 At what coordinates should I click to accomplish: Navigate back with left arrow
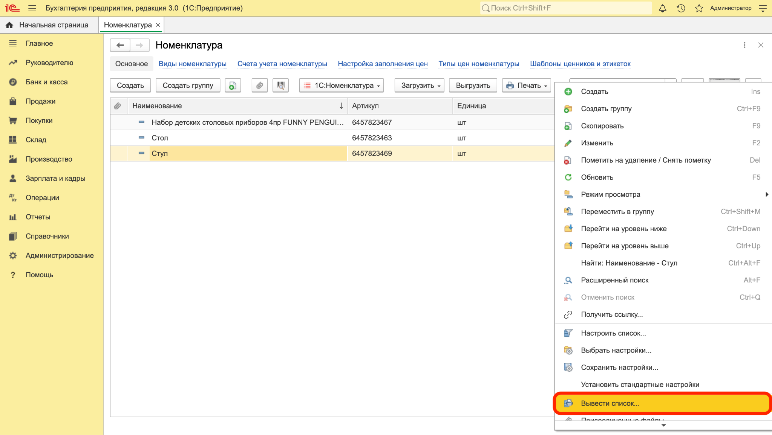coord(120,45)
